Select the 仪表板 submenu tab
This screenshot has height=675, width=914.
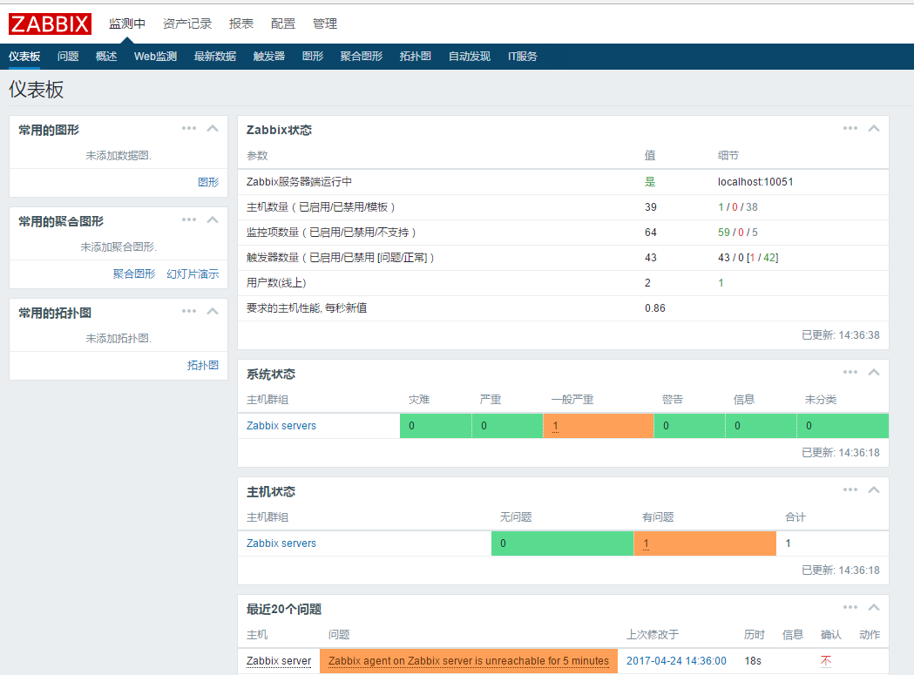pos(24,57)
